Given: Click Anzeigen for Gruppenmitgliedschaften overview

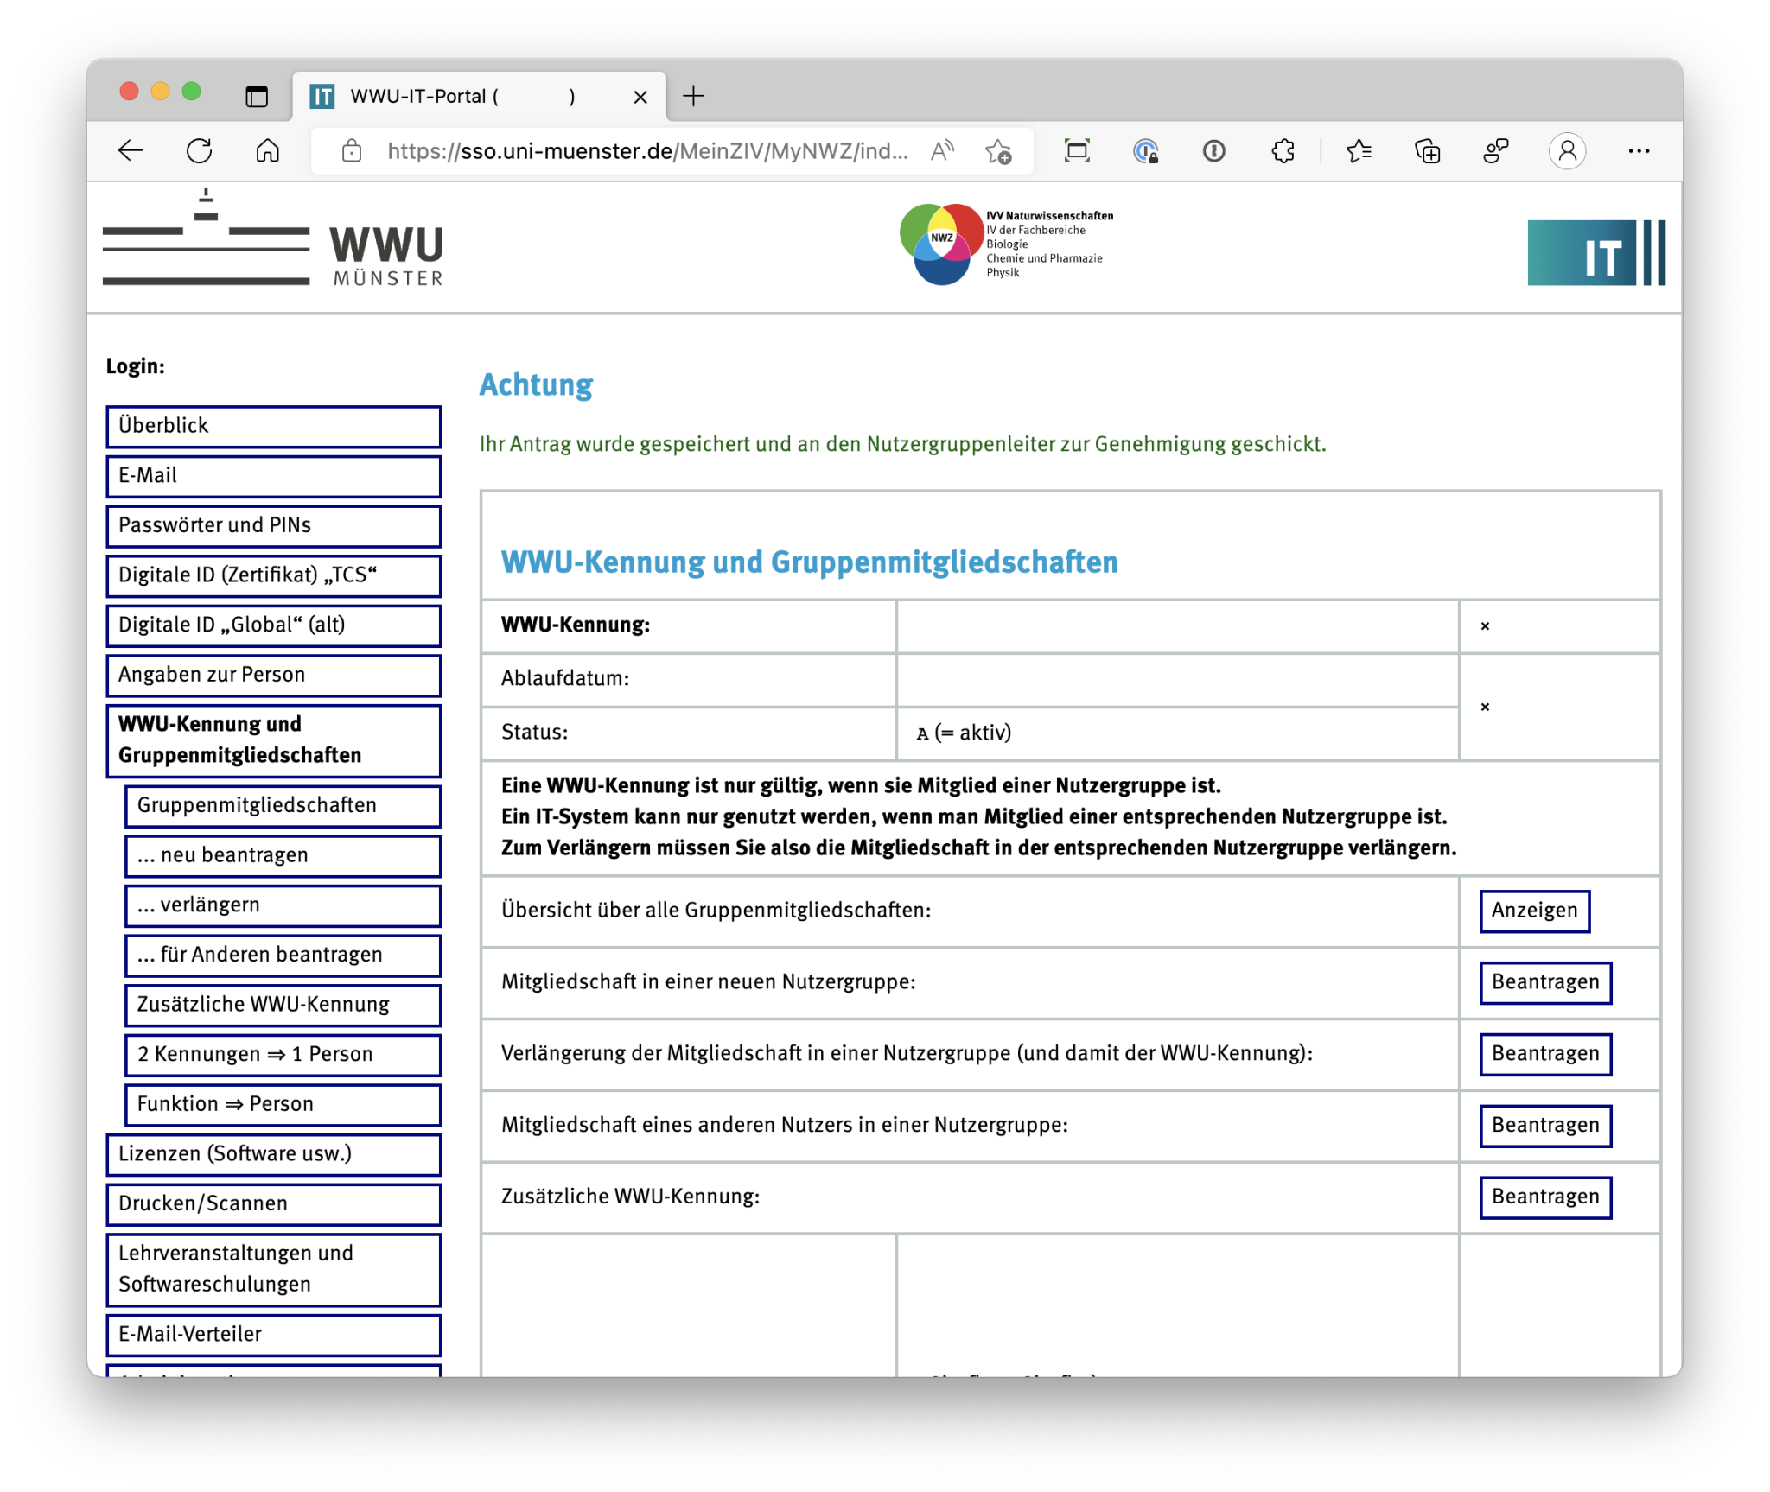Looking at the screenshot, I should [1533, 911].
